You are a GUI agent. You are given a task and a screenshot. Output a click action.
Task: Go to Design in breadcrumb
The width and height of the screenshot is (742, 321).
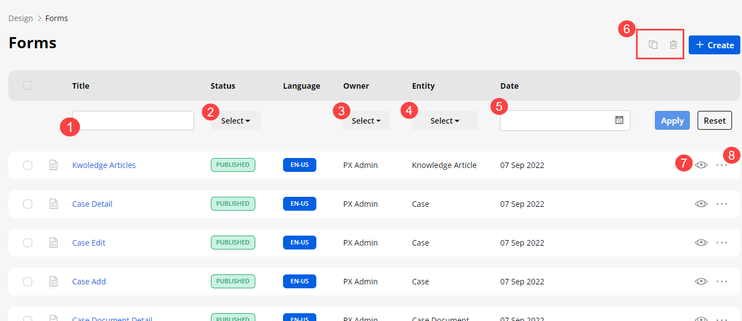point(21,18)
